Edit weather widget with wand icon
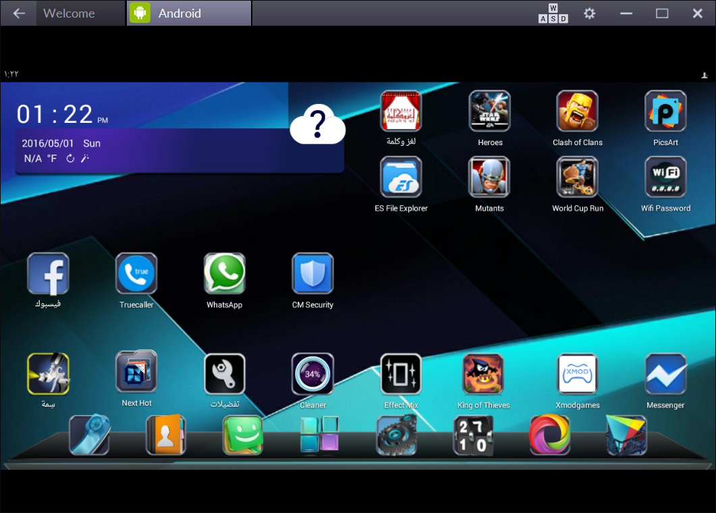 coord(85,159)
